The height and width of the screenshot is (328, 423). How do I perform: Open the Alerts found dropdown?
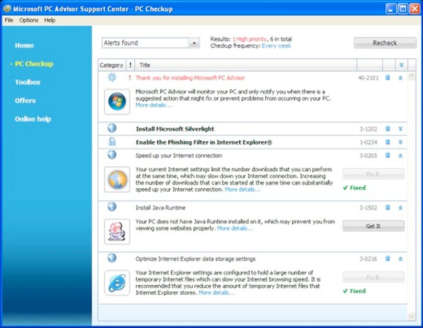(x=194, y=43)
